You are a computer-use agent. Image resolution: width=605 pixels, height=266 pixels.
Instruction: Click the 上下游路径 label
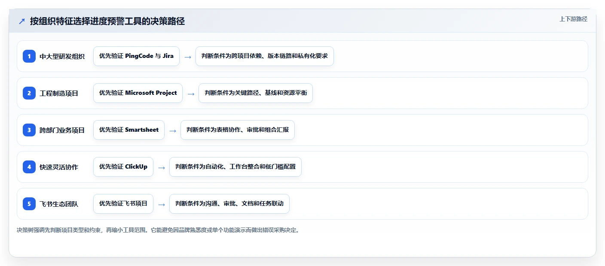(x=573, y=19)
